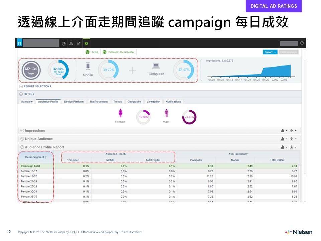Select the Campaign Total row label

30,166
